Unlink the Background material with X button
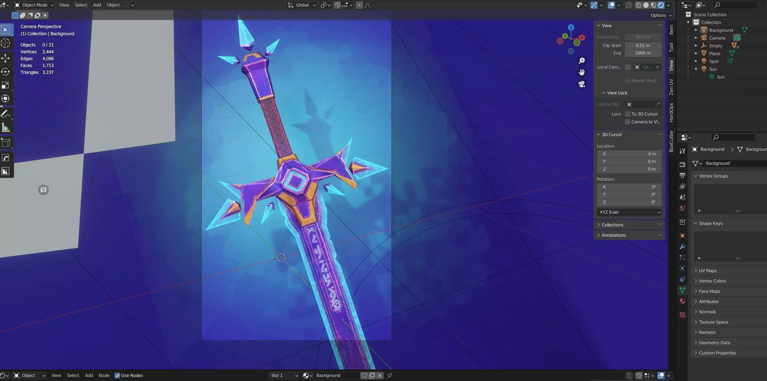767x381 pixels. (x=379, y=375)
